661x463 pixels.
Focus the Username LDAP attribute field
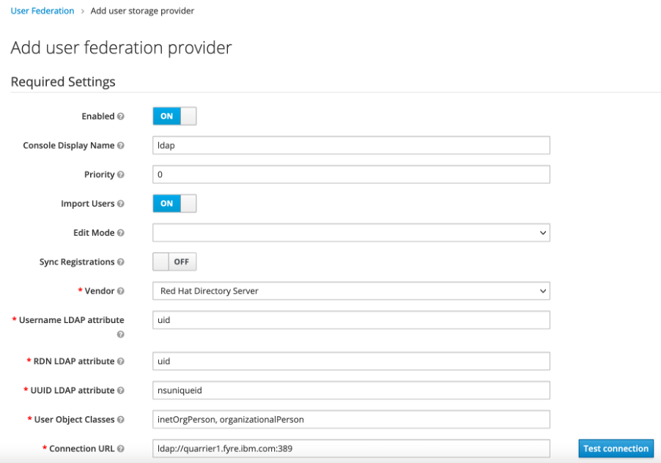tap(351, 319)
